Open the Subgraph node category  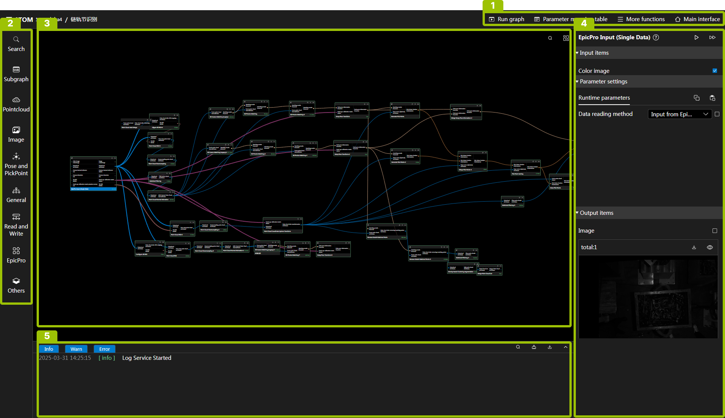click(16, 74)
